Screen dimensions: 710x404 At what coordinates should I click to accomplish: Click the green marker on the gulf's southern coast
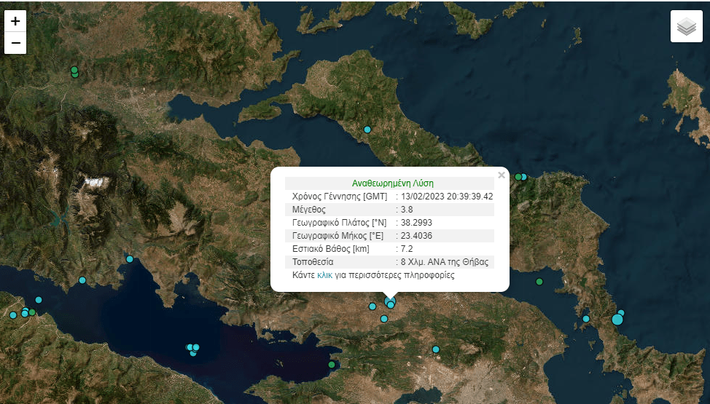tap(332, 365)
